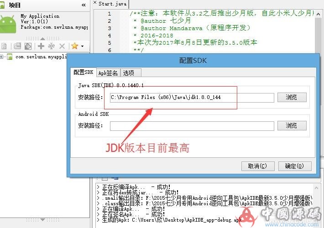
Task: Click the Android robot app icon
Action: pyautogui.click(x=8, y=24)
